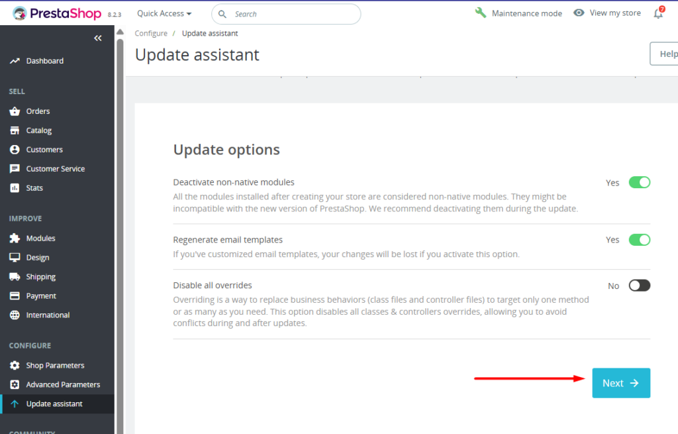Open the notifications bell
The image size is (678, 434).
click(x=657, y=13)
